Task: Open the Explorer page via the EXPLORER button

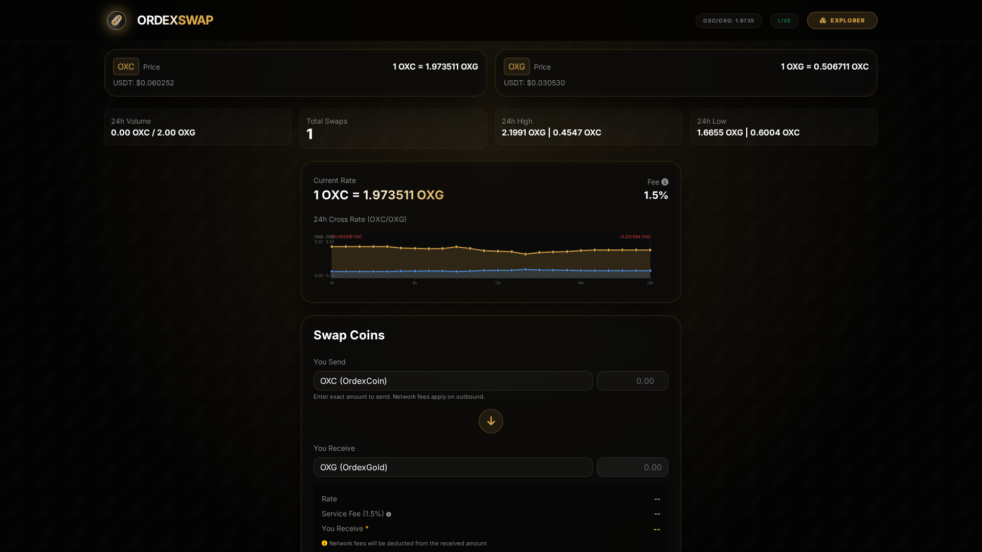Action: coord(842,20)
